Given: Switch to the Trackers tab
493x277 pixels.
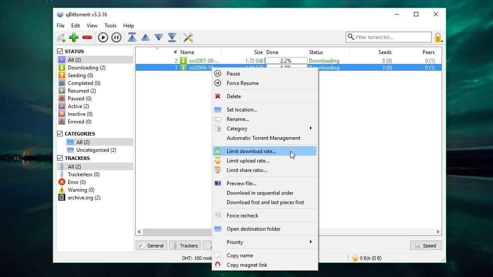Looking at the screenshot, I should pos(184,245).
